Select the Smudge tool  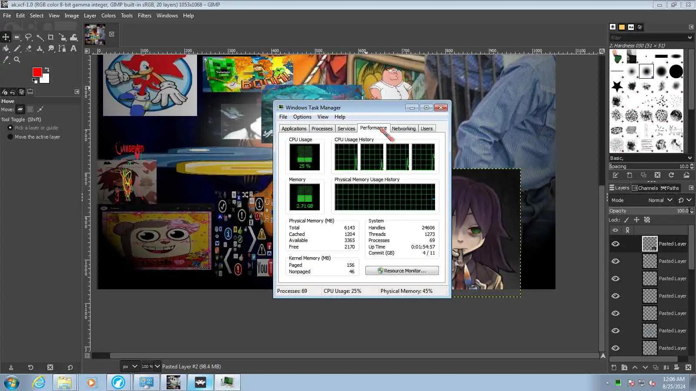[x=51, y=49]
